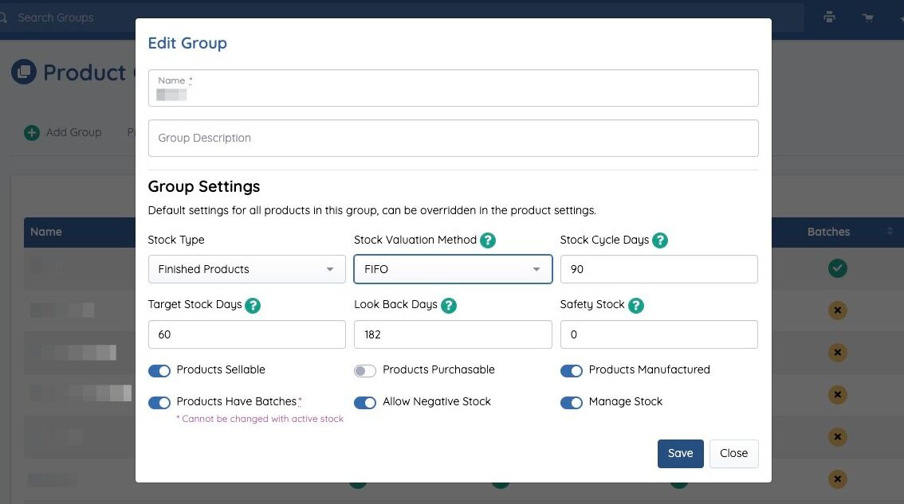
Task: Click the Target Stock Days help icon
Action: click(x=253, y=305)
